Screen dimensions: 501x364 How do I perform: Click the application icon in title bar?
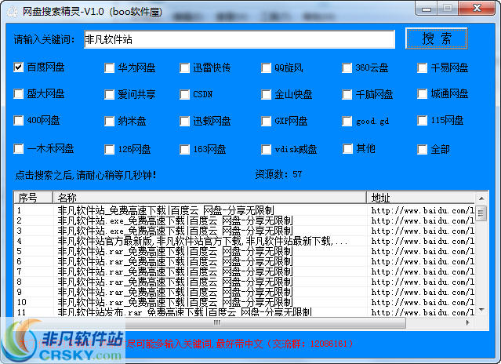click(x=13, y=12)
